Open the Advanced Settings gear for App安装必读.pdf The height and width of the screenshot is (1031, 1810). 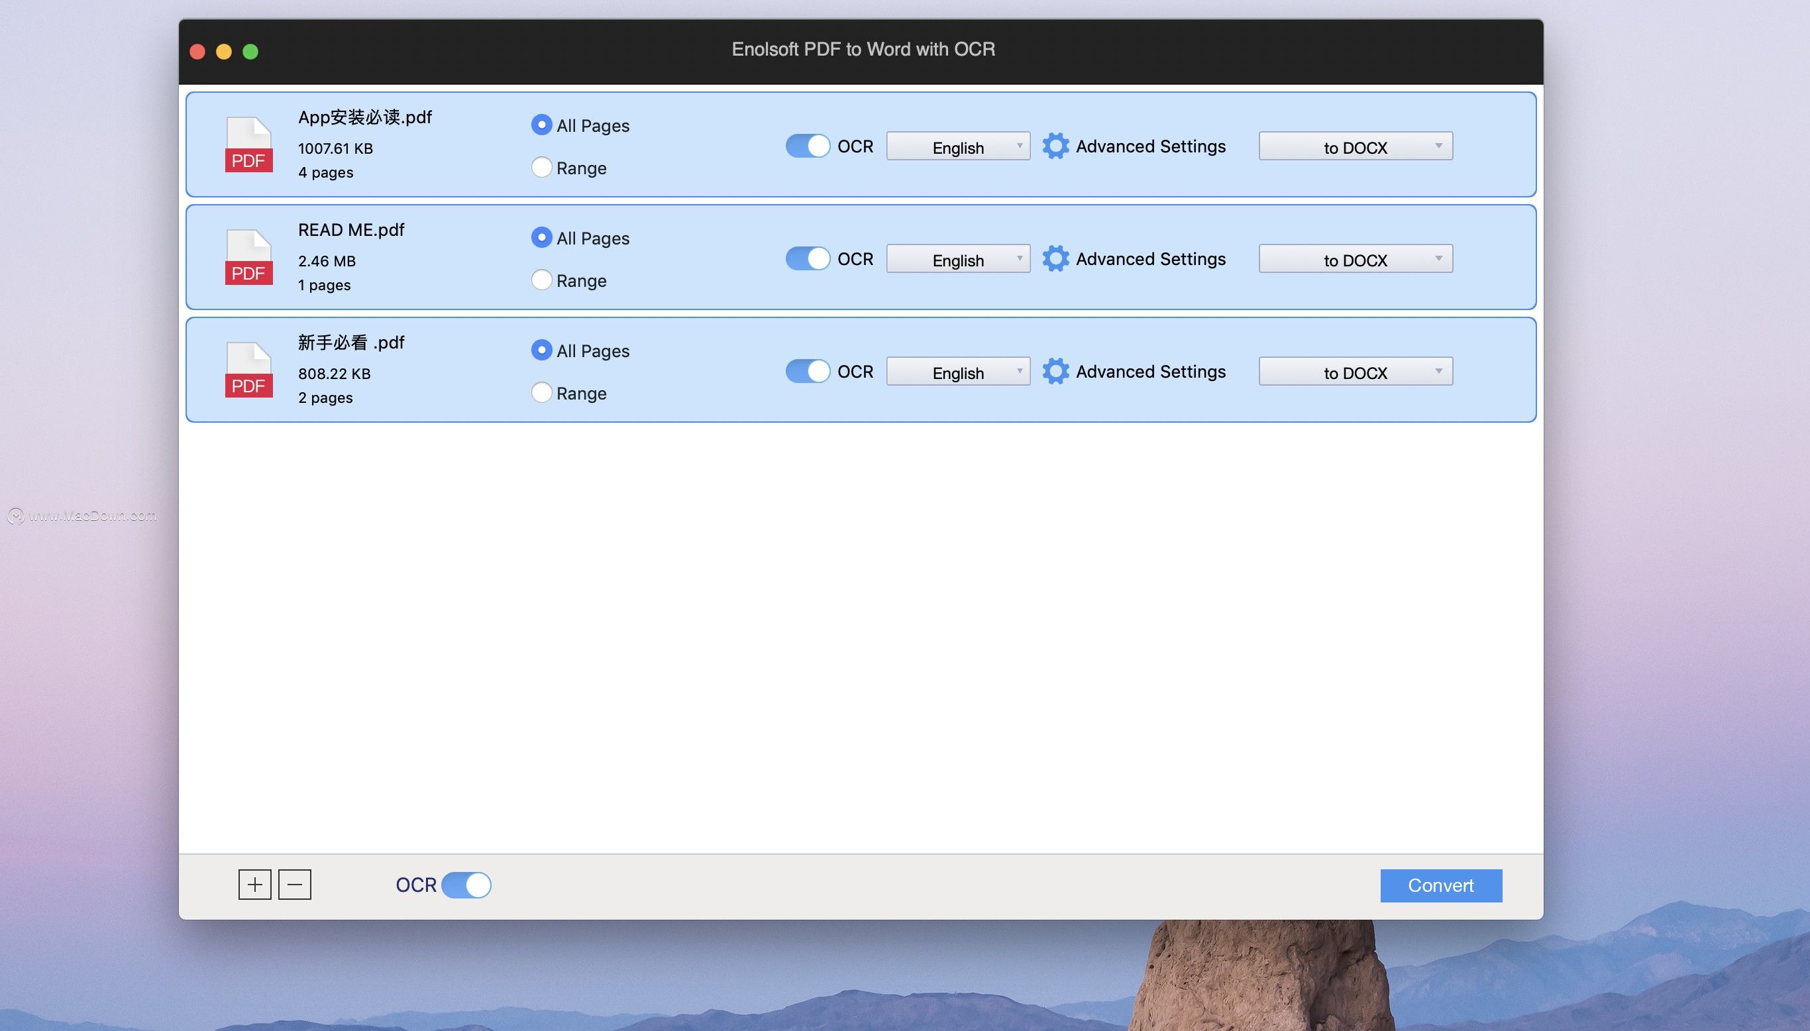(1055, 146)
